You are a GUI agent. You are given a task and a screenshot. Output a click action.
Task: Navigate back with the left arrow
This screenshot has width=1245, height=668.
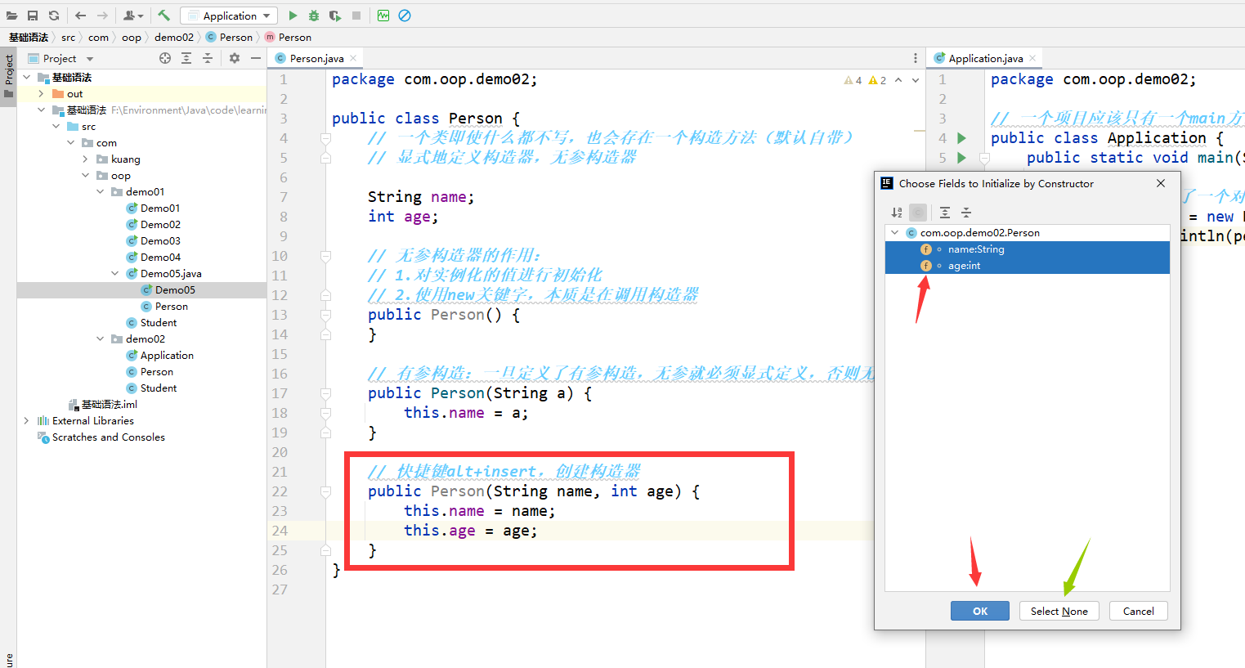pos(80,16)
